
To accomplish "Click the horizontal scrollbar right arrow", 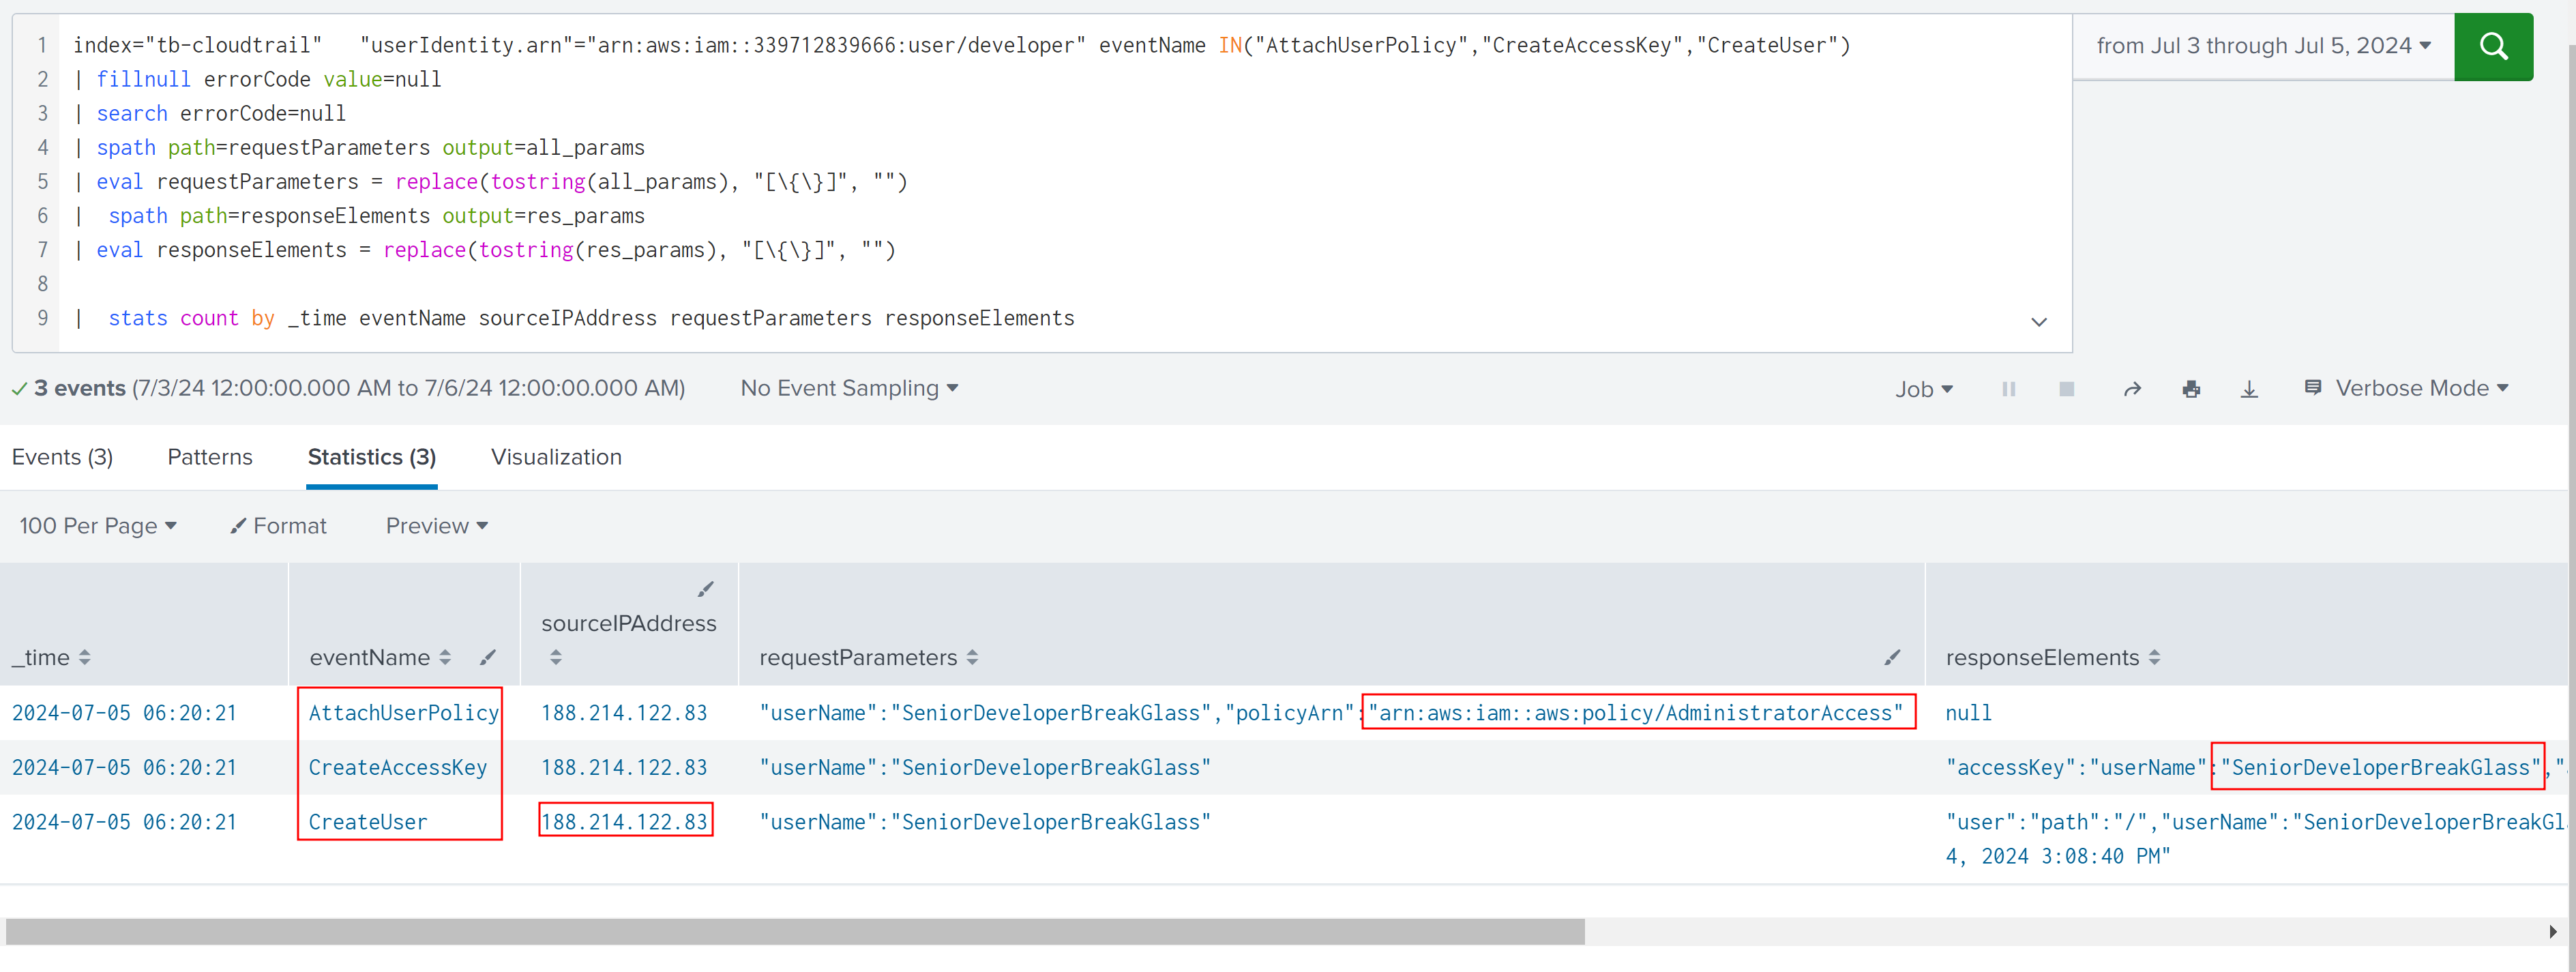I will 2552,931.
